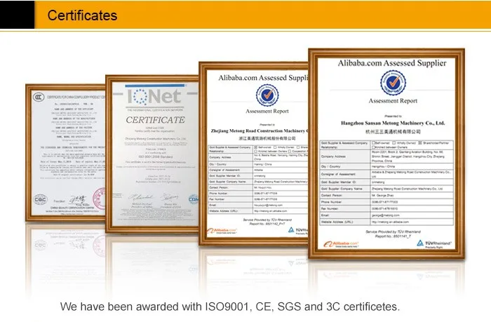Click the IQNet logo on second certificate

pos(154,96)
